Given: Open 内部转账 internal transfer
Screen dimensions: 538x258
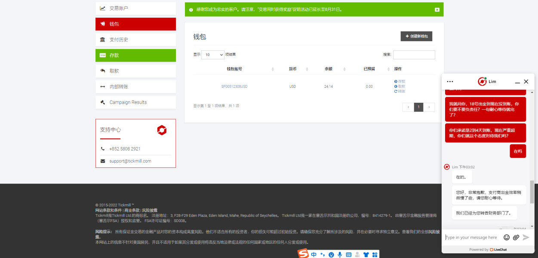Looking at the screenshot, I should point(135,86).
